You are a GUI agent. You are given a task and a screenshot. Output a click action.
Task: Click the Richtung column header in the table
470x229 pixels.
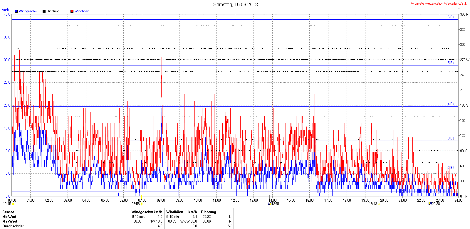coord(209,212)
